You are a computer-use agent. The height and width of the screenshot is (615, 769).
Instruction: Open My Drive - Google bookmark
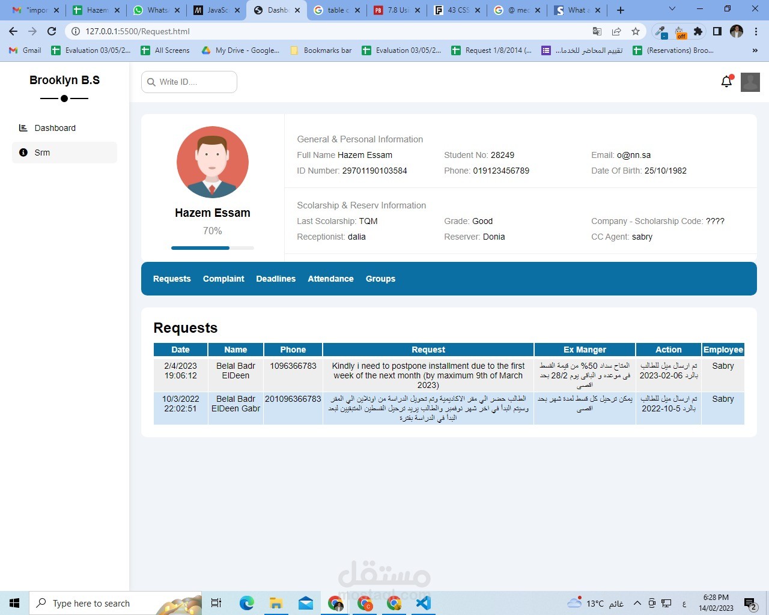pos(240,50)
